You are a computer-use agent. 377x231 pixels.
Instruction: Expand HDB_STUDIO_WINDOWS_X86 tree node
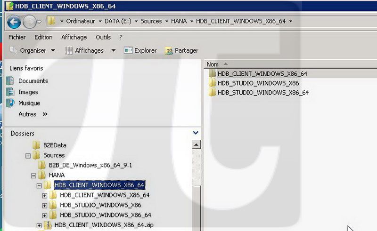point(44,206)
